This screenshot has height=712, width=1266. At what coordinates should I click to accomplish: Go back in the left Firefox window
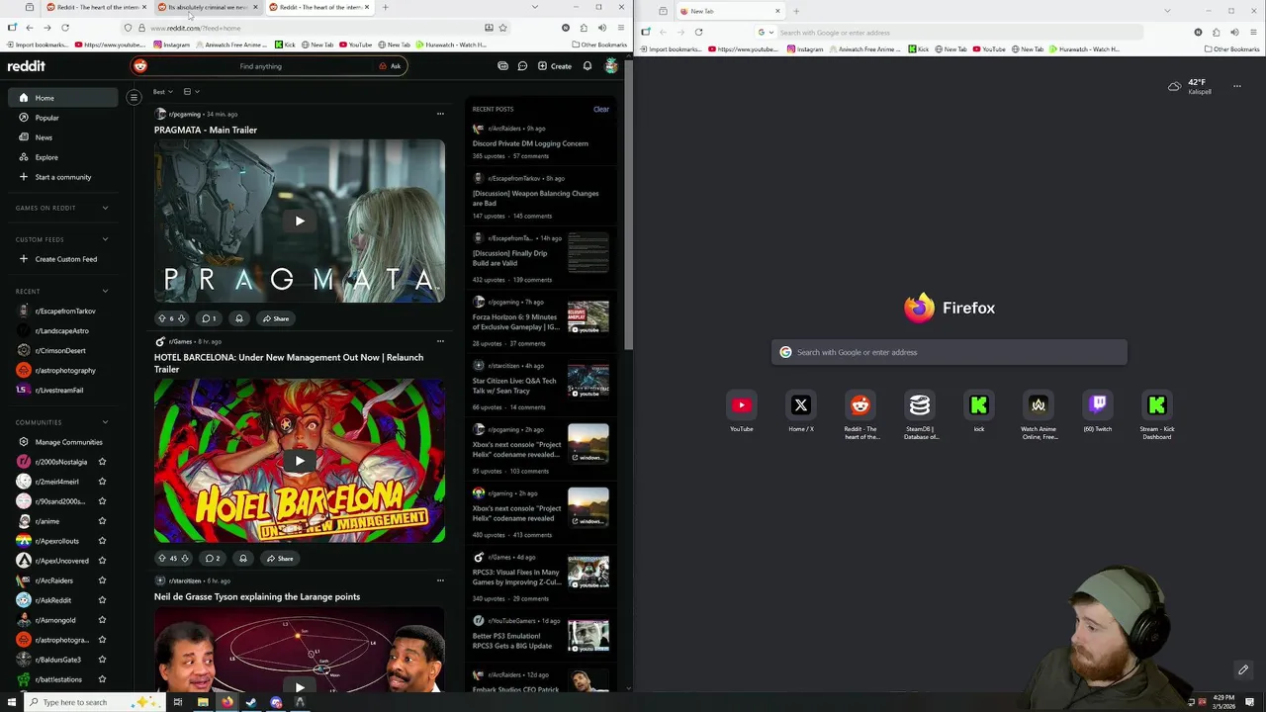[29, 28]
